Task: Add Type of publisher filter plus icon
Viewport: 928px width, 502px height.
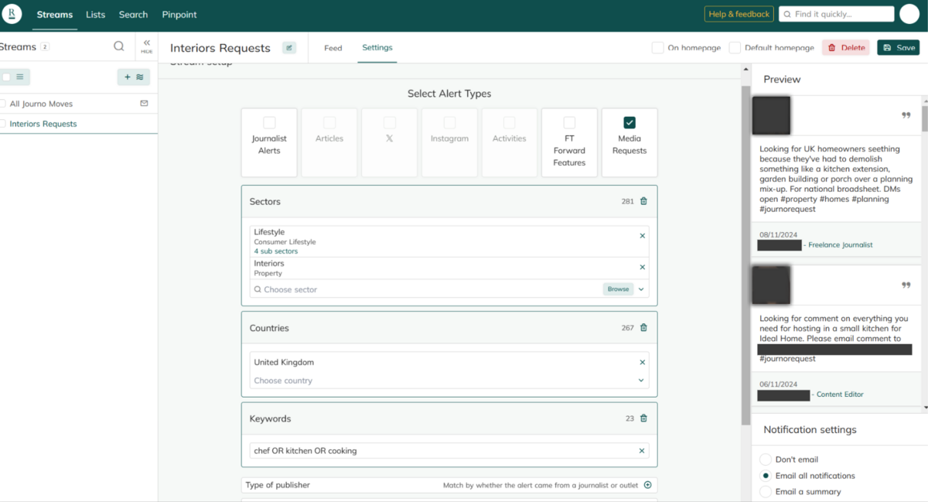Action: pos(648,485)
